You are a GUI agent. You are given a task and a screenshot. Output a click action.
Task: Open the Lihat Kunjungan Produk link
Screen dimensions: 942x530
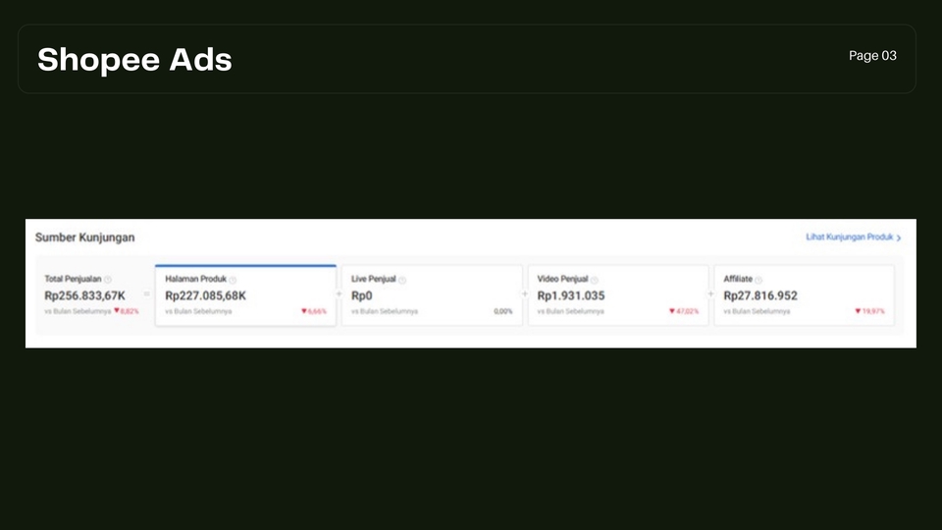849,238
